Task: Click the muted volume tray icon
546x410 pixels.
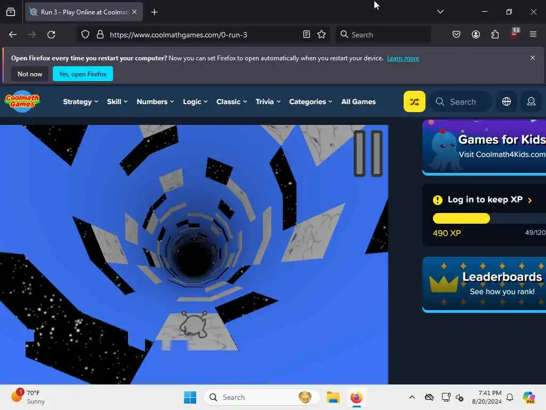Action: click(x=460, y=397)
